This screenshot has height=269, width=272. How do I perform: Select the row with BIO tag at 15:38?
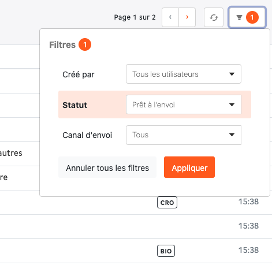point(136,251)
